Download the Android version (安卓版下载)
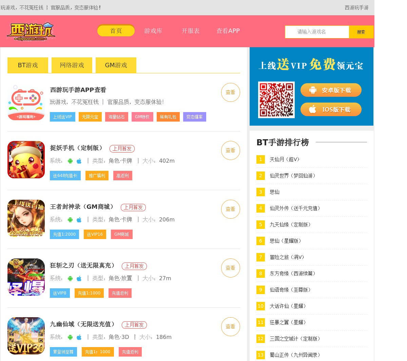Image resolution: width=407 pixels, height=361 pixels. [331, 90]
